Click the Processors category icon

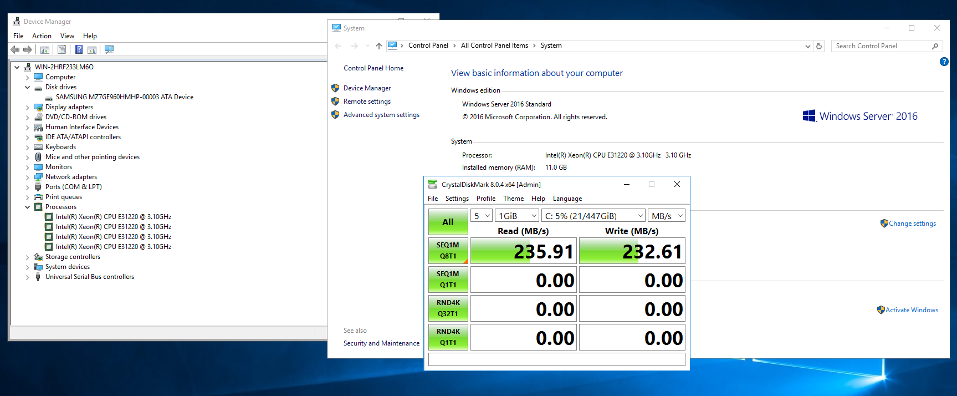pyautogui.click(x=38, y=207)
